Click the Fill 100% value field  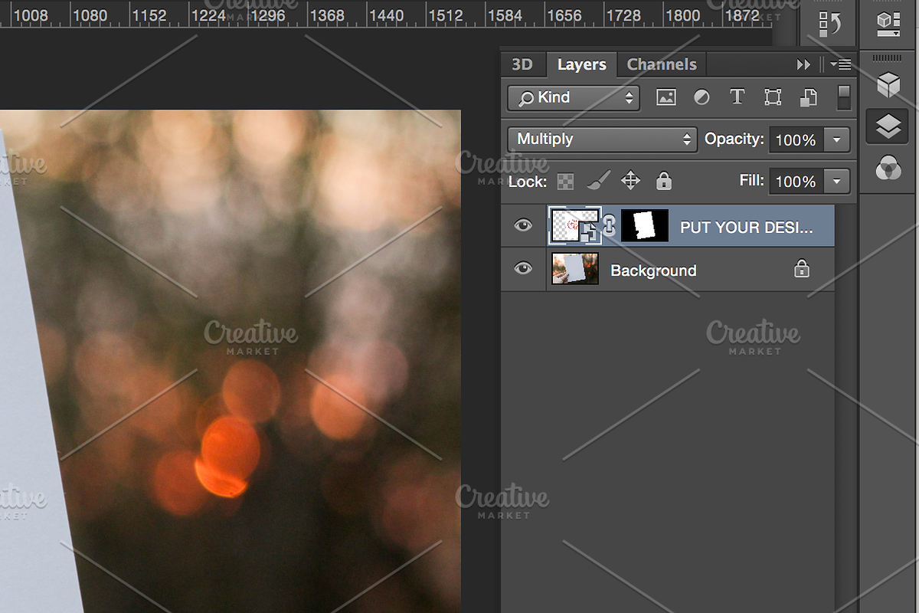tap(796, 182)
